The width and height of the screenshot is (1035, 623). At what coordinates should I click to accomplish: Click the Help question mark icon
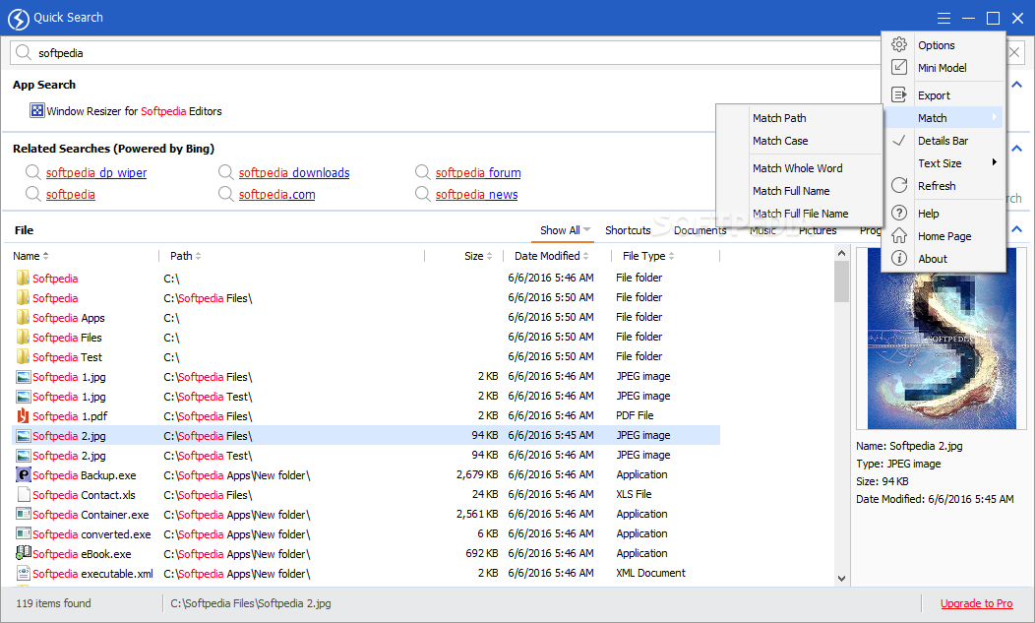tap(899, 213)
